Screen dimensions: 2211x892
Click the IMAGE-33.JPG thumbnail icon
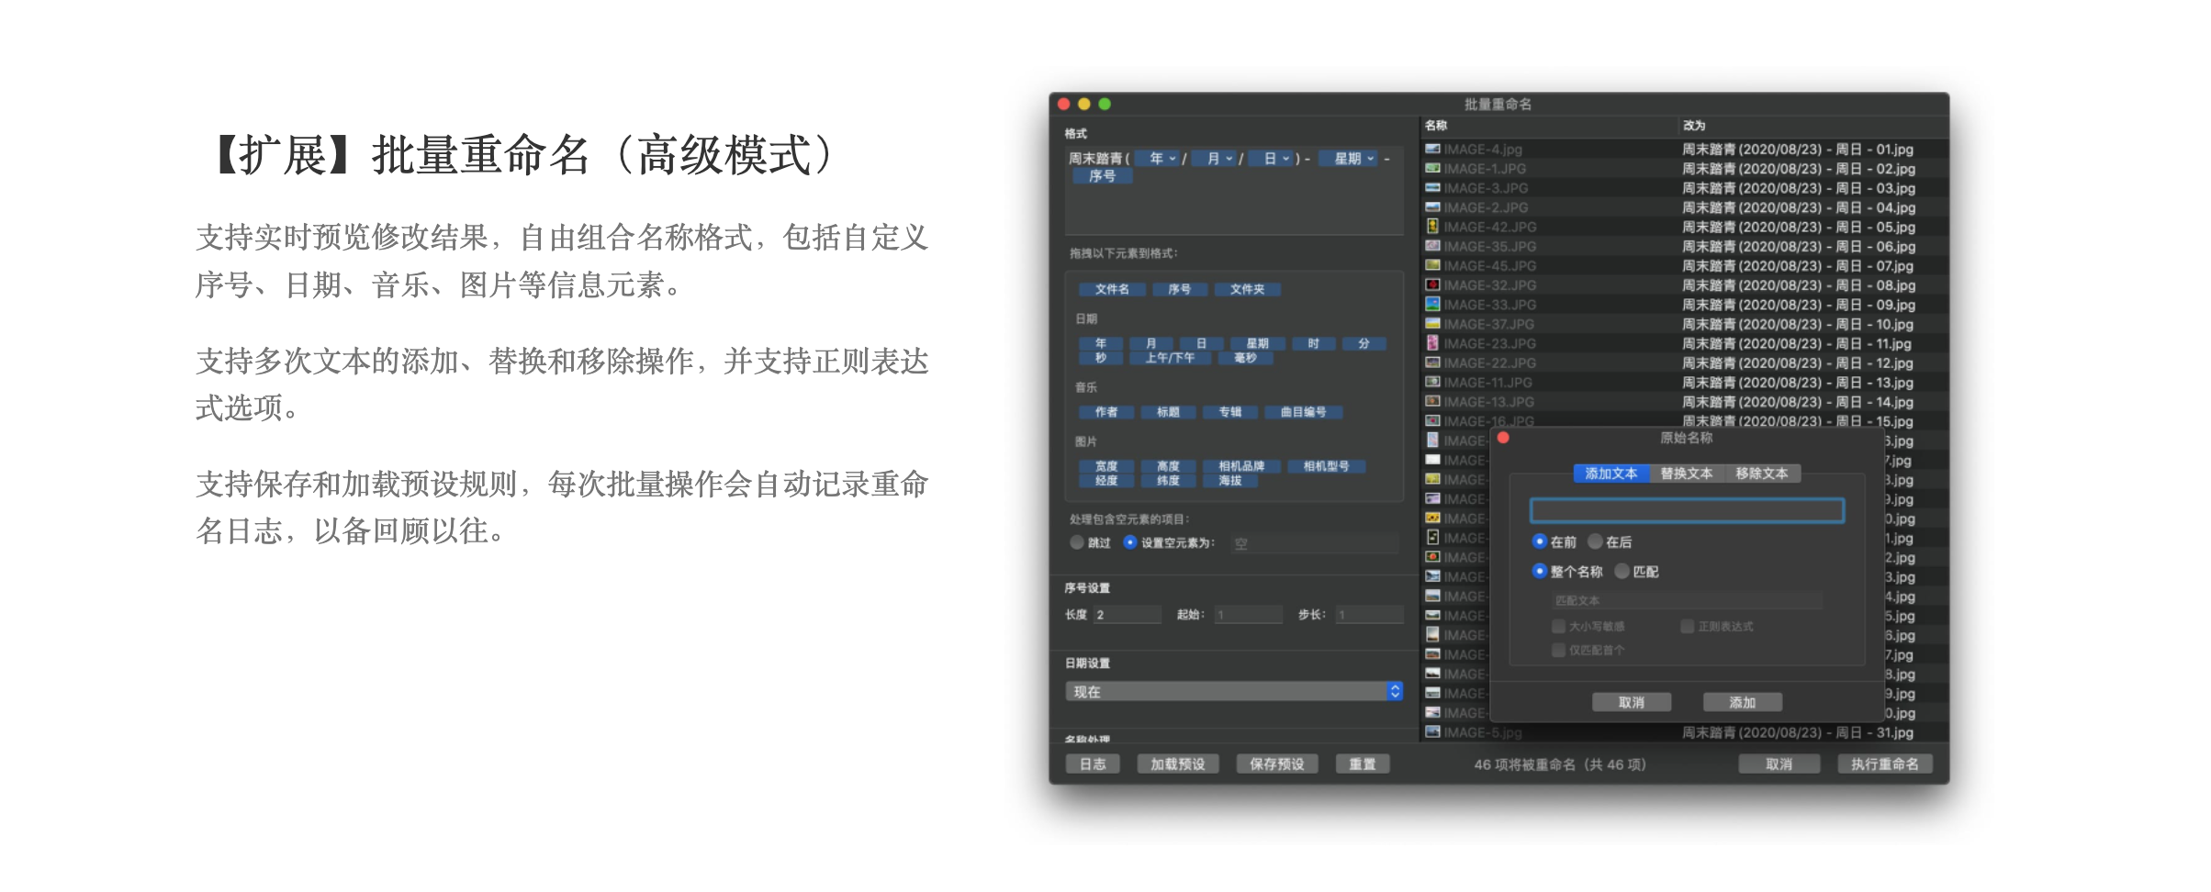coord(1431,305)
